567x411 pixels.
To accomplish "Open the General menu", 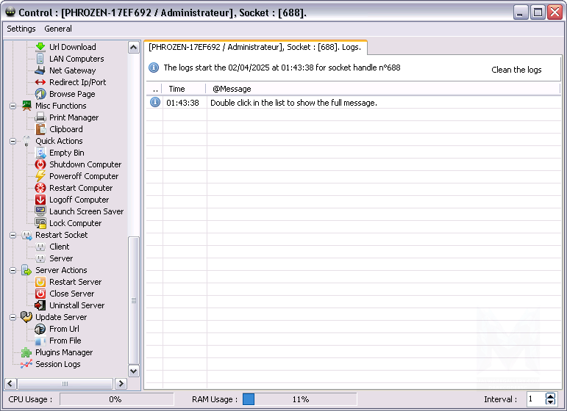I will [58, 29].
